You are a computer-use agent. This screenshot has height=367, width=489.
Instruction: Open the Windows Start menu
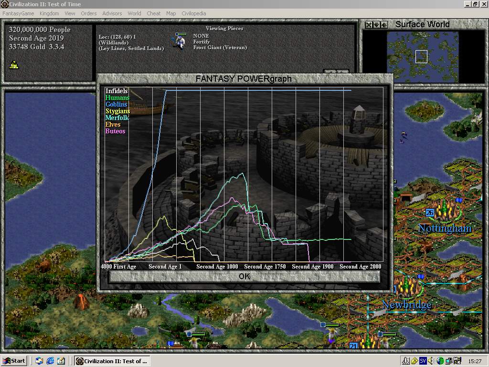point(14,361)
